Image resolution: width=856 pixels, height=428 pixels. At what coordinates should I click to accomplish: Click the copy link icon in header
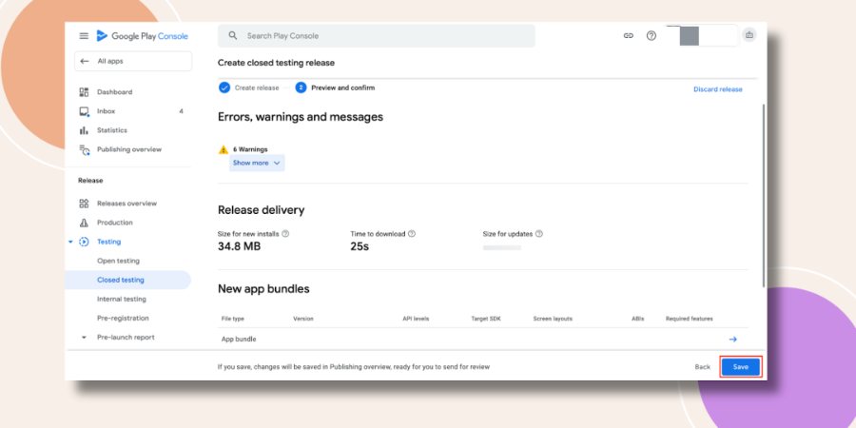[x=629, y=35]
